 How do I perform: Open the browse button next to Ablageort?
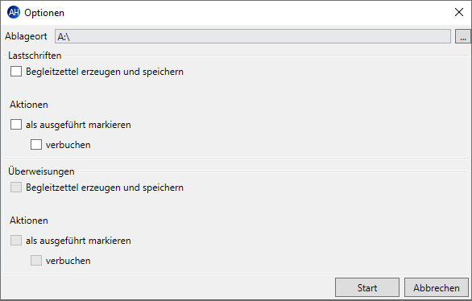coord(462,36)
